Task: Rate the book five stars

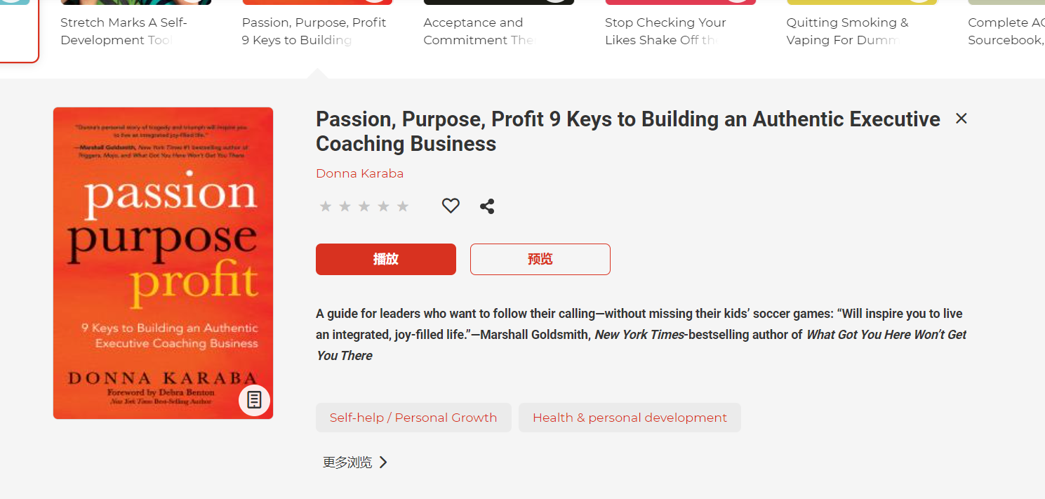Action: 403,206
